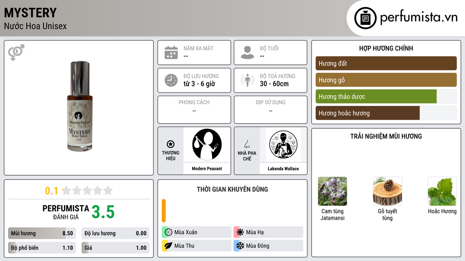Viewport: 465px width, 261px height.
Task: Click the '30 - 60cm' sillage value
Action: tap(274, 84)
